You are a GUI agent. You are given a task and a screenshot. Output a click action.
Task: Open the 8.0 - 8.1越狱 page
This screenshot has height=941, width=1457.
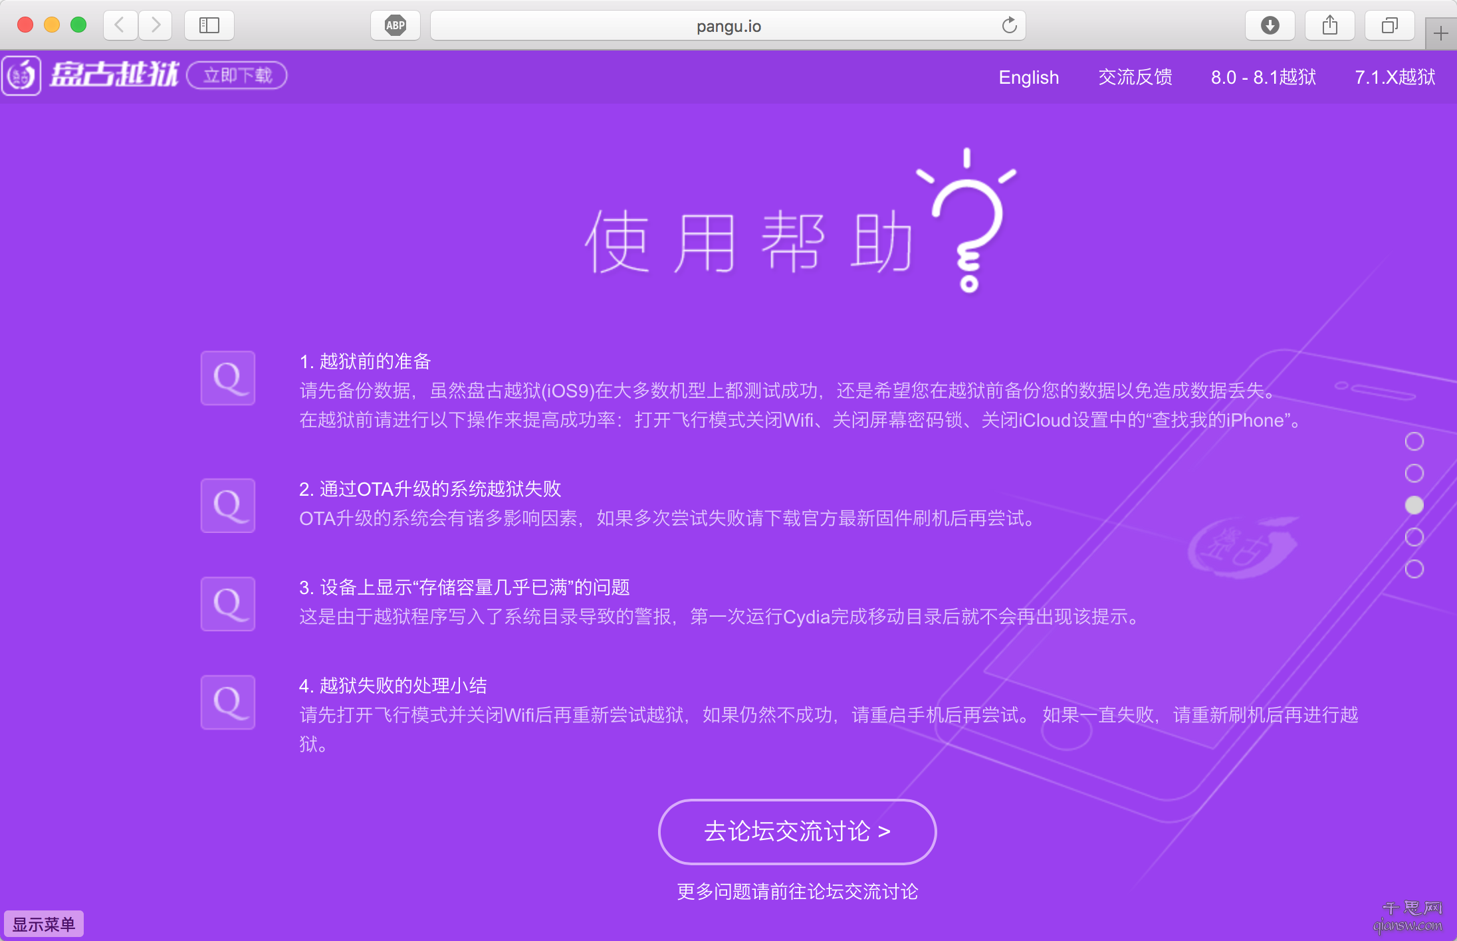coord(1264,77)
